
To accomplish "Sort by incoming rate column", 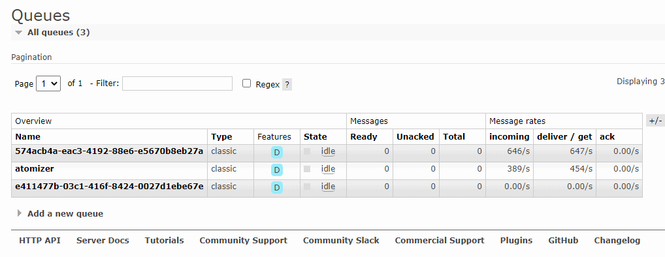I will [510, 137].
